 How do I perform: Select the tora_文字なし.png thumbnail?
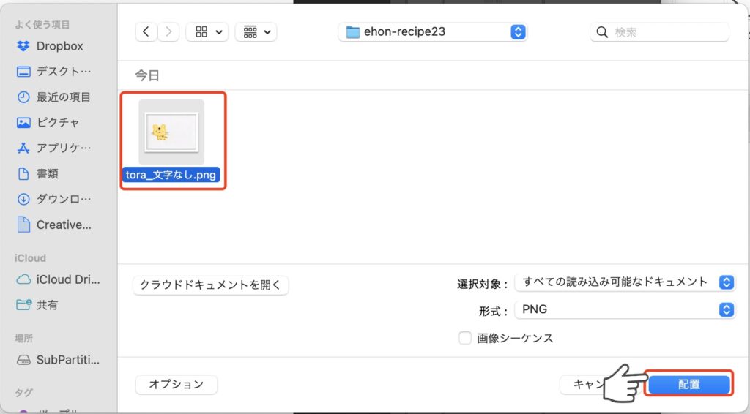[171, 132]
